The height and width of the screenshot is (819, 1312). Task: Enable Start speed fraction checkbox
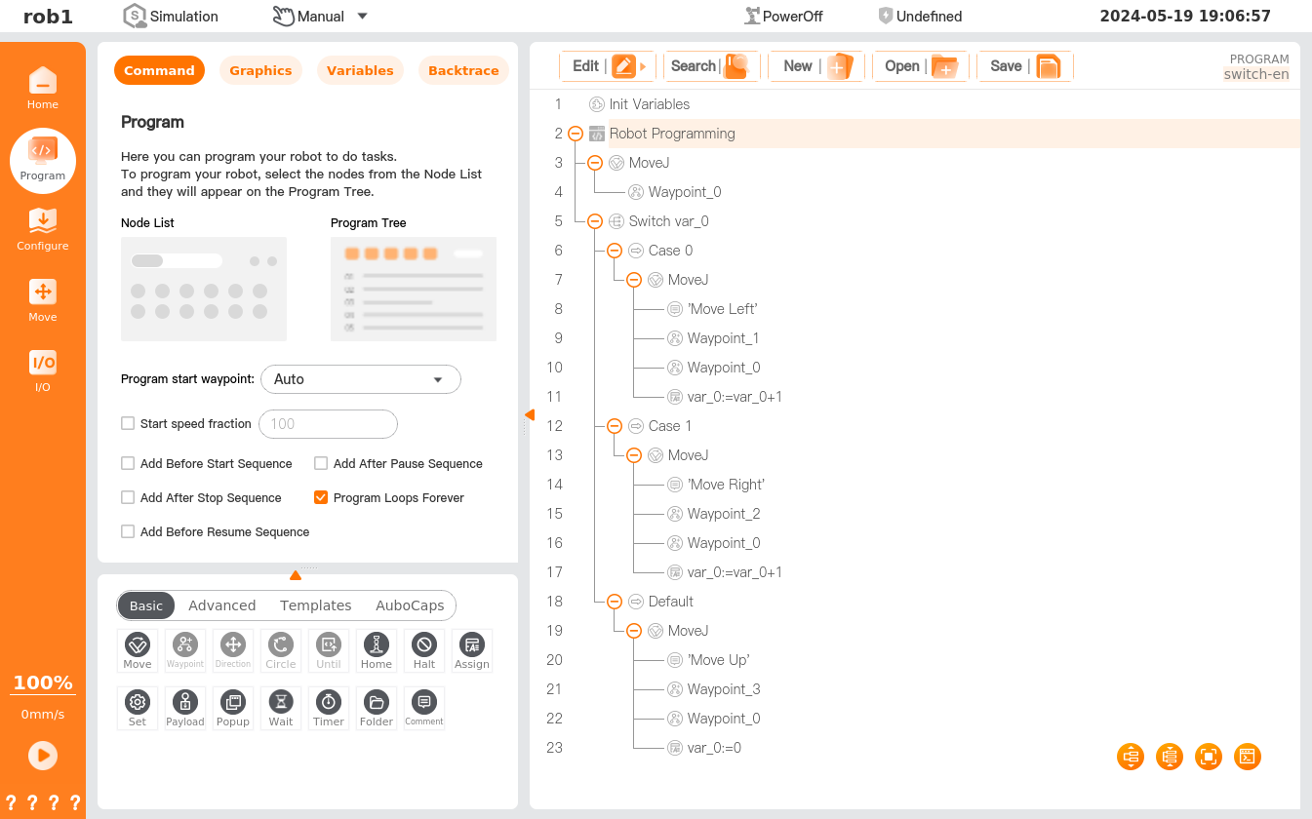pos(128,424)
